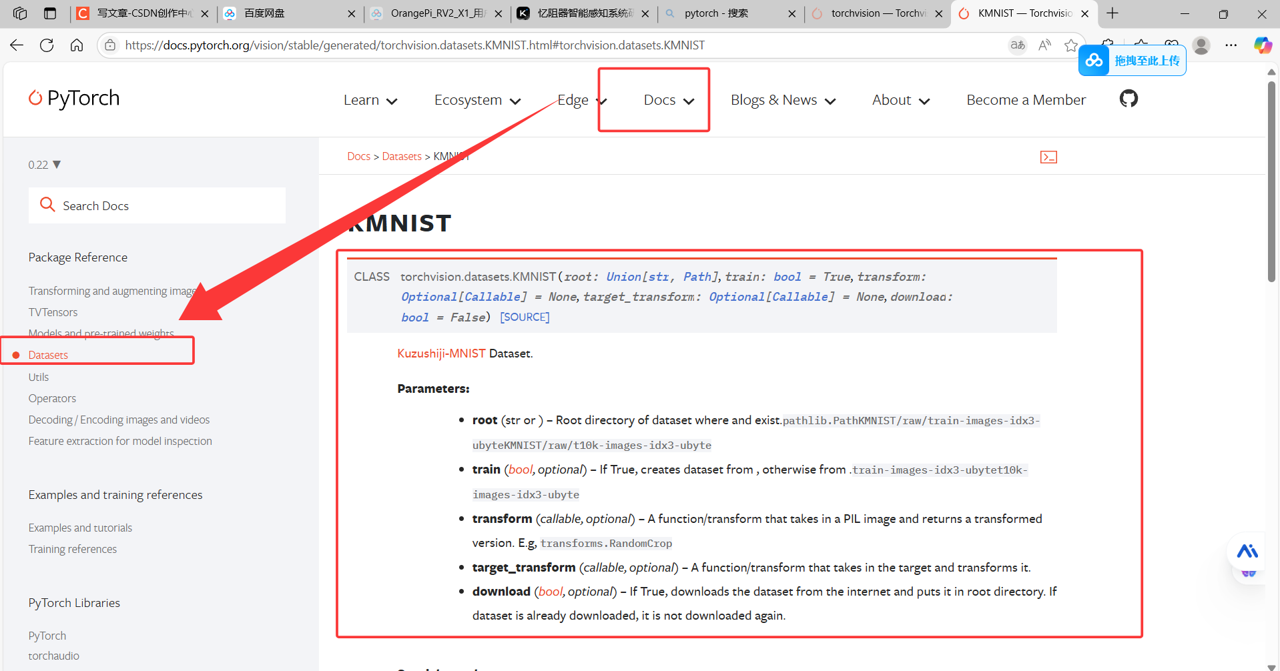Expand the Learn dropdown menu

tap(370, 100)
